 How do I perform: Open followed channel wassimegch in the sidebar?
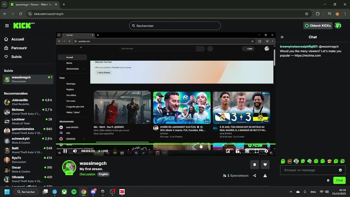click(28, 79)
